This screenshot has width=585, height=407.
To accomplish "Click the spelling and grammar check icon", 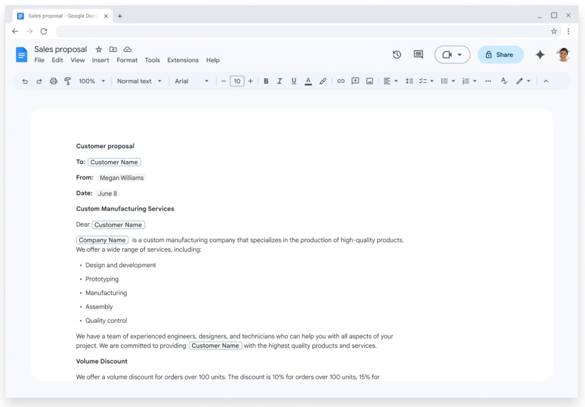I will (x=504, y=81).
